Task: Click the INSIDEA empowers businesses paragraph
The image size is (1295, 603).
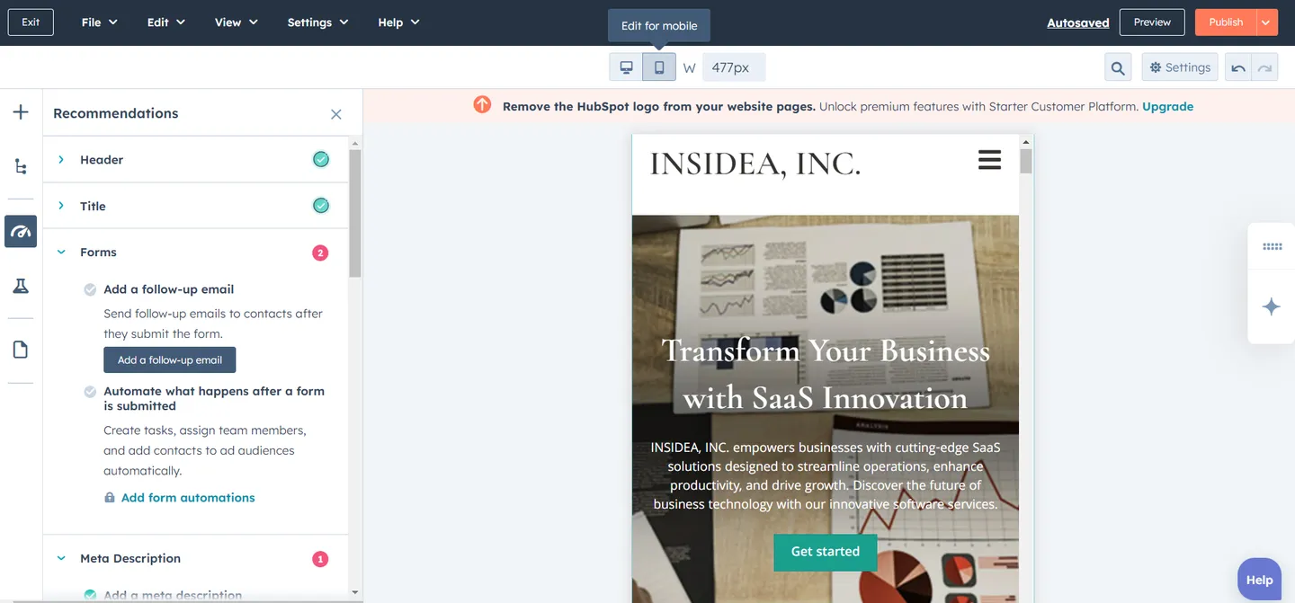Action: pyautogui.click(x=825, y=475)
